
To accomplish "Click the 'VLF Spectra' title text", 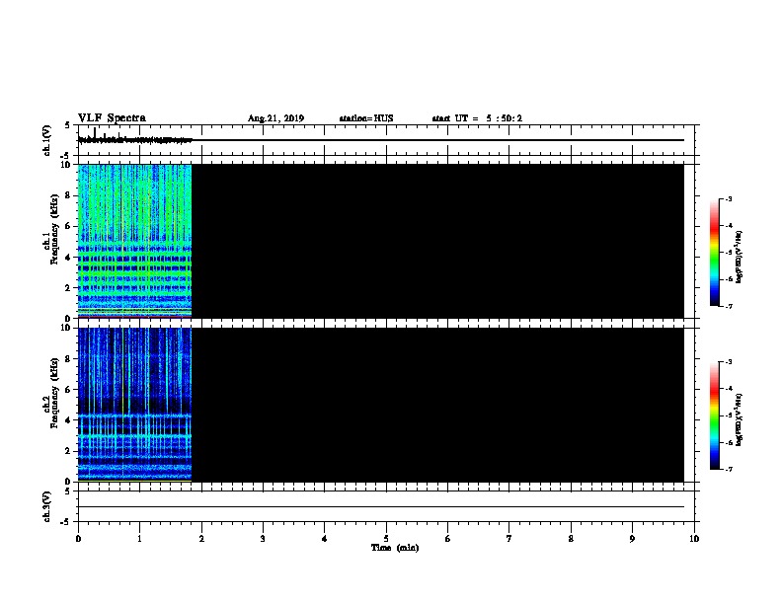I will pyautogui.click(x=112, y=118).
